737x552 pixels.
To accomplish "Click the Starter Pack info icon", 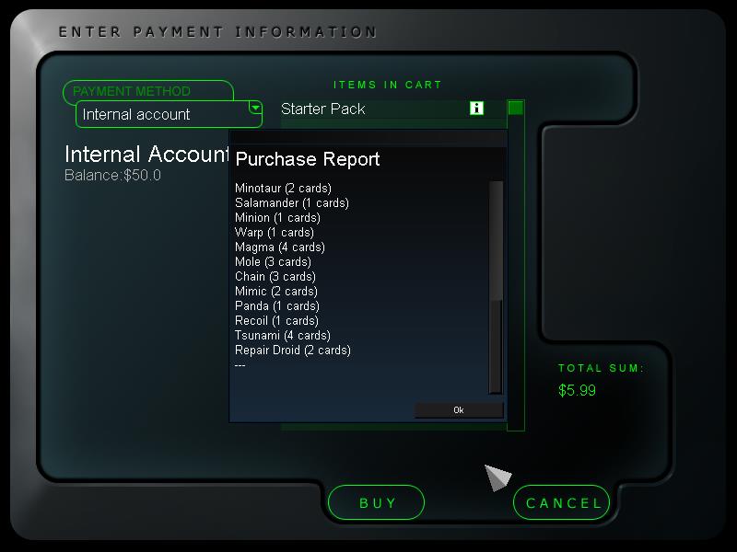I will 476,108.
